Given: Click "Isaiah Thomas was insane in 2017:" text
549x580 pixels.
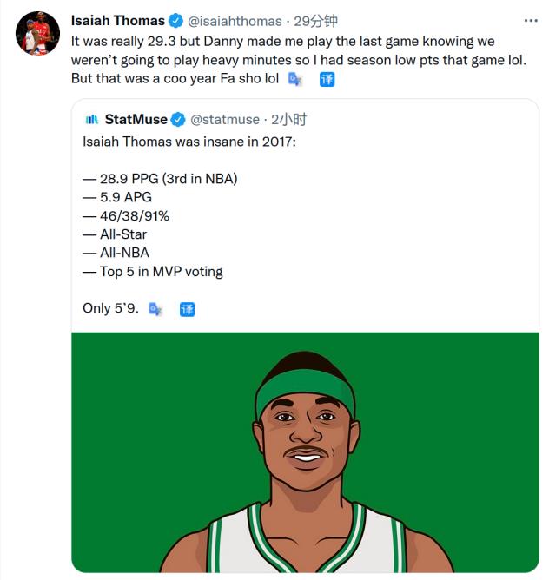Looking at the screenshot, I should (189, 141).
